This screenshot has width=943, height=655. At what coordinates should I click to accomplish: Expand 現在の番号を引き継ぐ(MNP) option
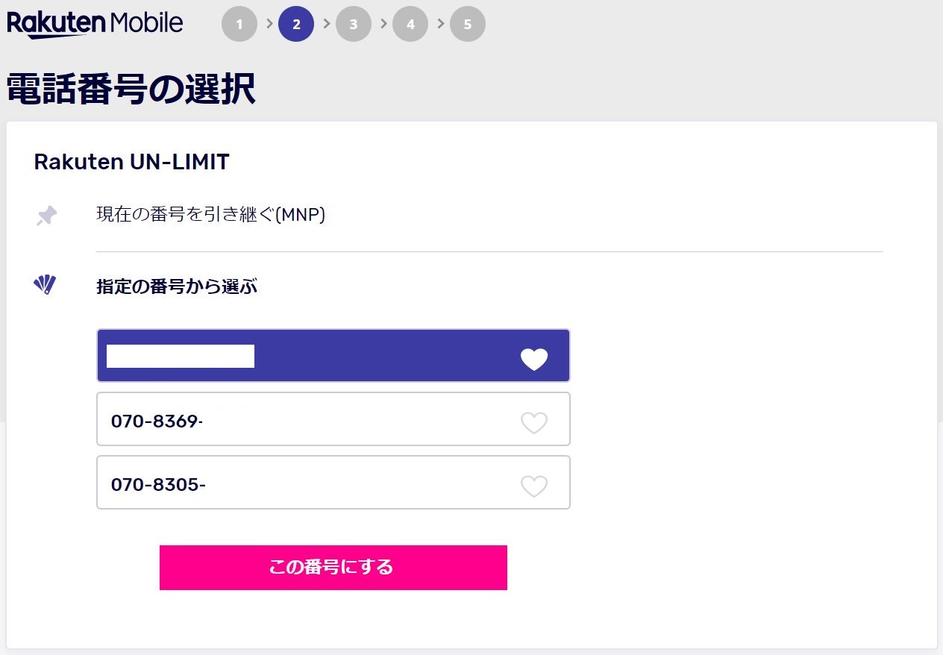point(211,215)
